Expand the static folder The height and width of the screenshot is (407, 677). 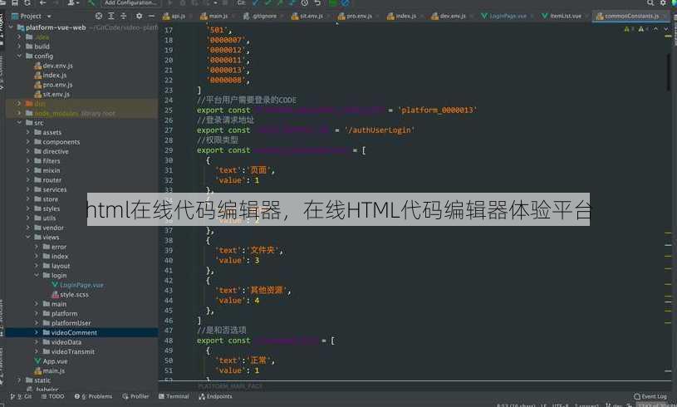[19, 380]
